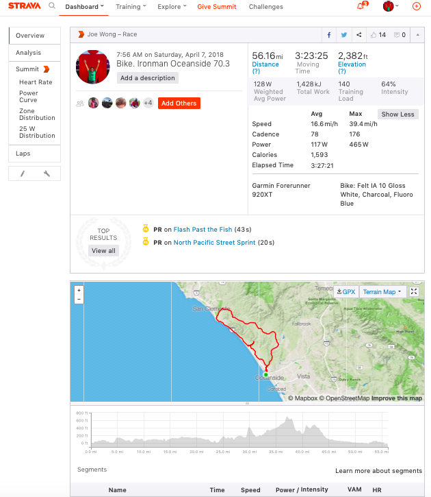Open comments via speech bubble icon
Screen dimensions: 431x497
[x=399, y=35]
